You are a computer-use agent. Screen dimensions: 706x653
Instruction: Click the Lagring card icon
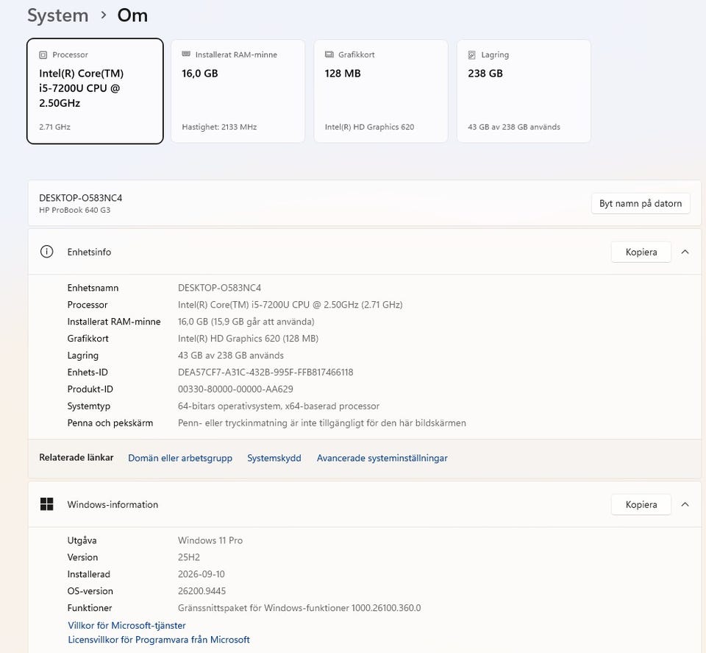(x=472, y=55)
